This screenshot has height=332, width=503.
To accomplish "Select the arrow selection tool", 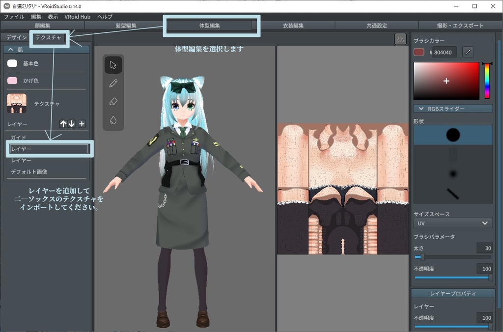I will pyautogui.click(x=113, y=65).
